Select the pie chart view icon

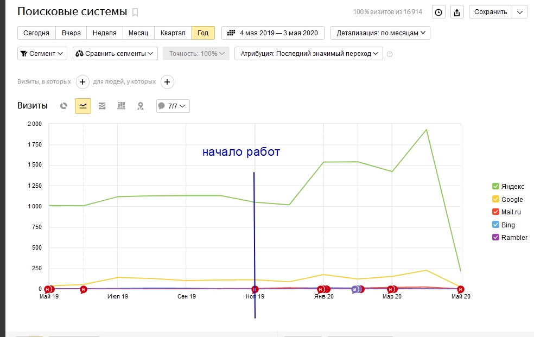pyautogui.click(x=63, y=106)
